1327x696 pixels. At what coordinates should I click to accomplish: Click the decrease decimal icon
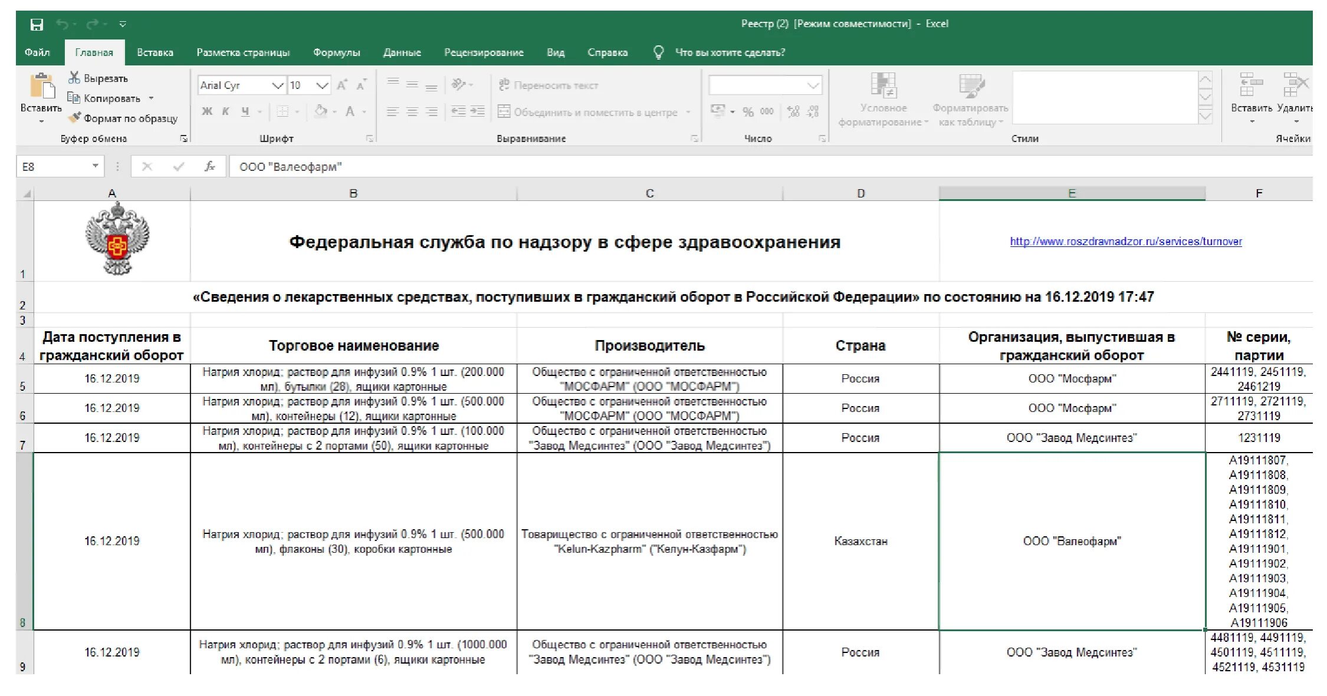tap(813, 111)
